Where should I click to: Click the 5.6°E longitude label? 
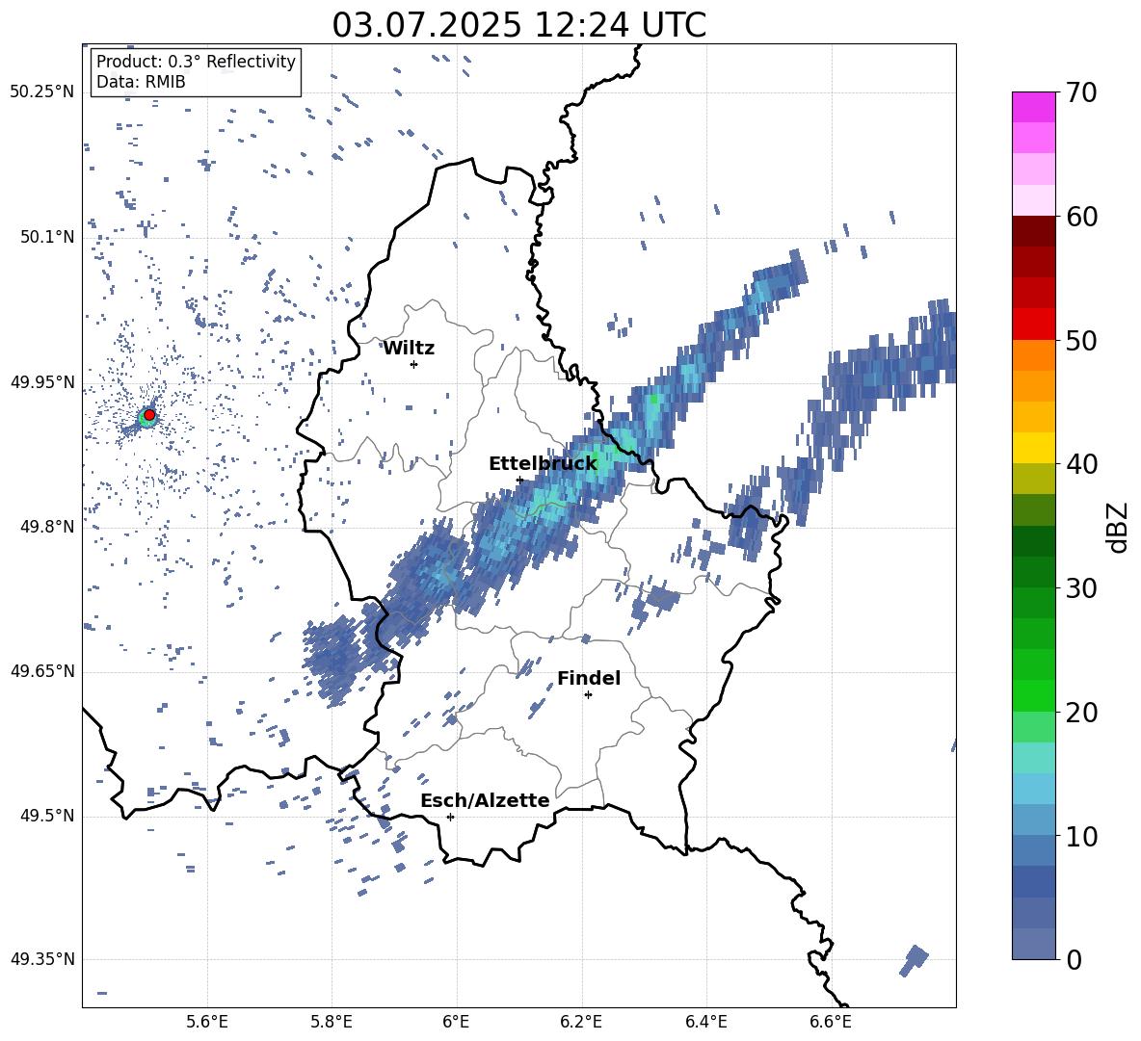click(x=207, y=1022)
